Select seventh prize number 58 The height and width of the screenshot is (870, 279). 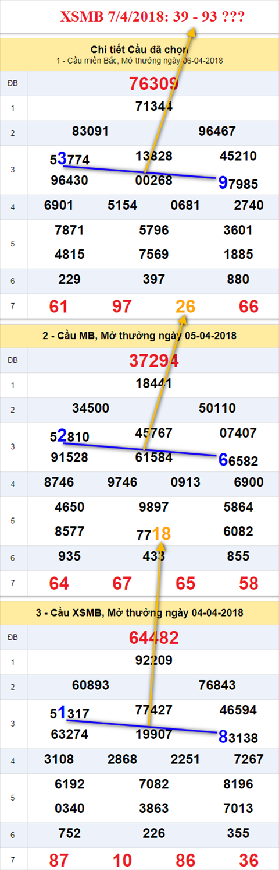click(249, 583)
